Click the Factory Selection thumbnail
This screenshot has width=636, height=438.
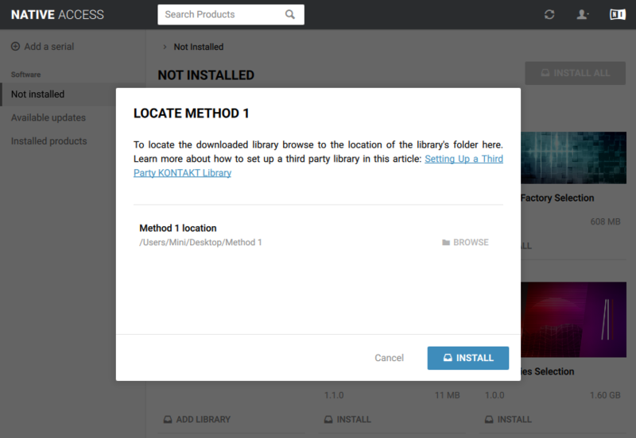(573, 157)
